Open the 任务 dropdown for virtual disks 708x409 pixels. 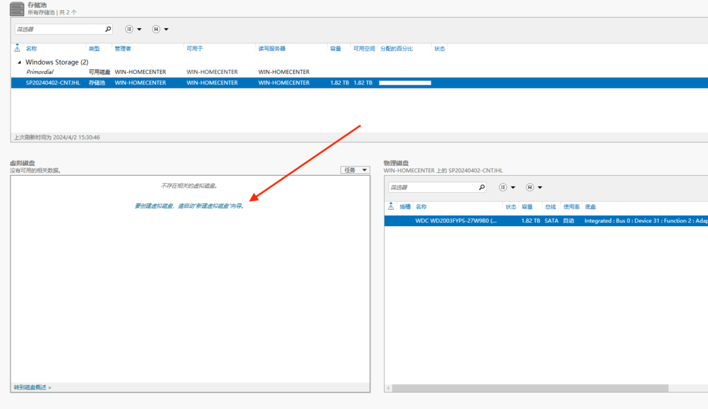click(355, 170)
